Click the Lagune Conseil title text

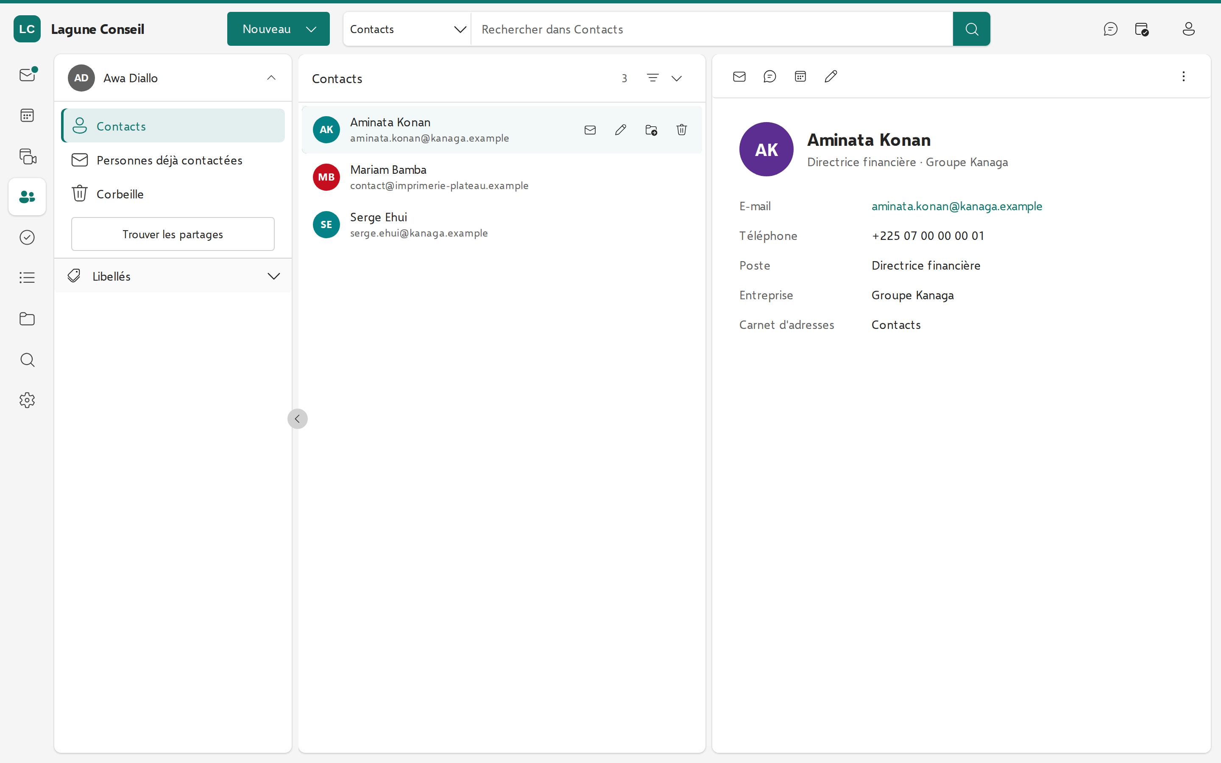(98, 29)
